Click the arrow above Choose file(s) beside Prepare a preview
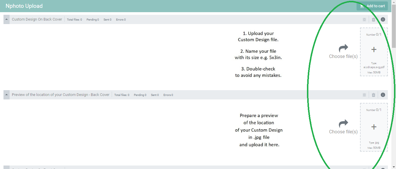Image resolution: width=396 pixels, height=169 pixels. tap(343, 124)
